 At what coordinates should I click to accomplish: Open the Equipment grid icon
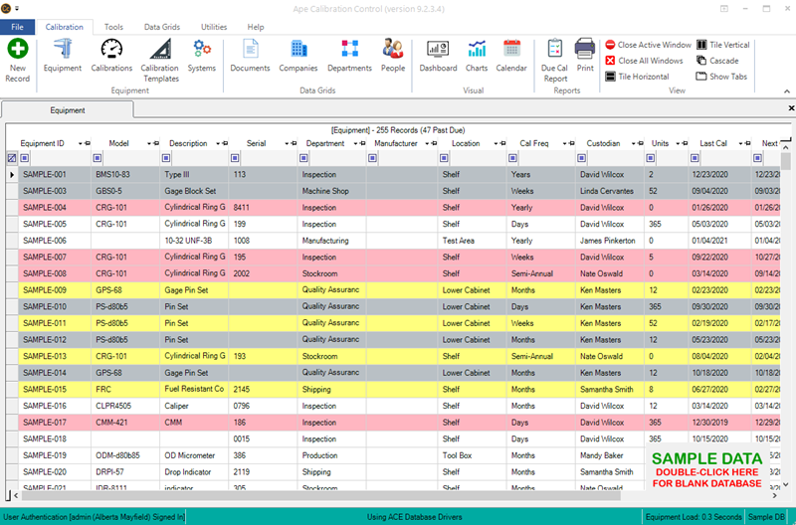(x=63, y=55)
